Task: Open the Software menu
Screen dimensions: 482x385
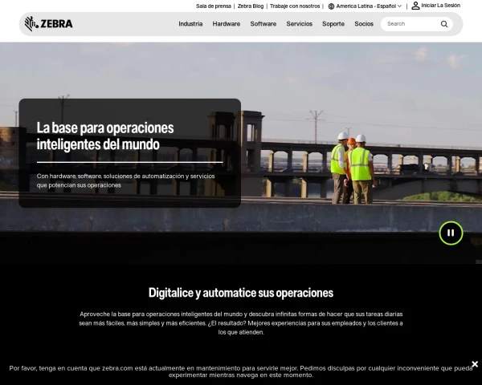Action: 263,24
